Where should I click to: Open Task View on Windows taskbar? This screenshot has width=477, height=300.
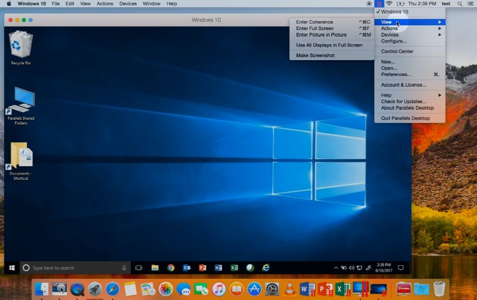click(x=139, y=268)
